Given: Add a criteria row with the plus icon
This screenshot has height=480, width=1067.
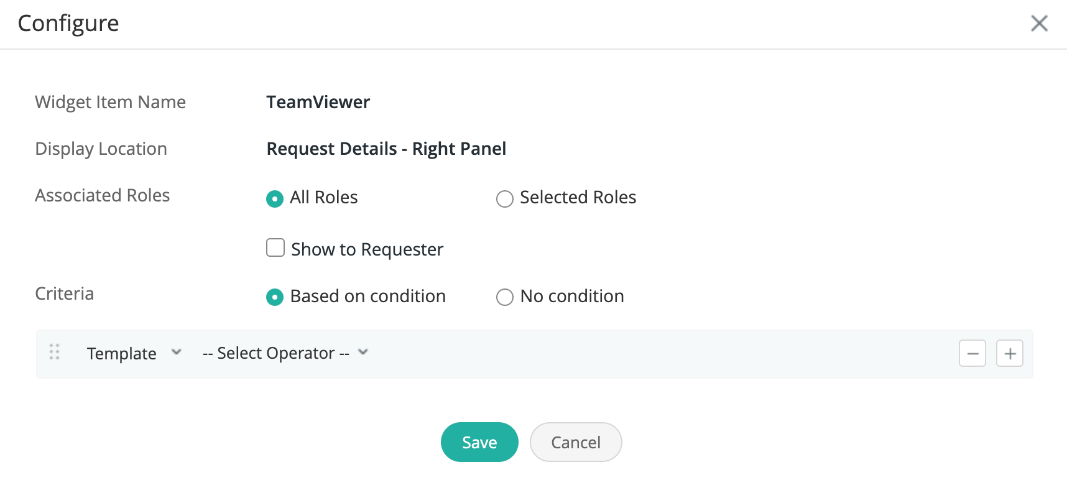Looking at the screenshot, I should tap(1010, 354).
